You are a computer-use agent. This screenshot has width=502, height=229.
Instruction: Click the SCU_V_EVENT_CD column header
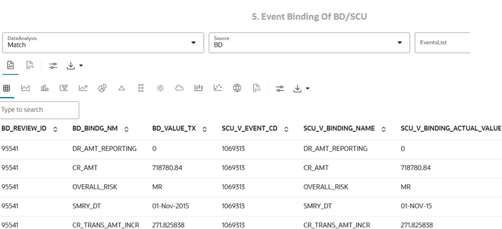249,128
